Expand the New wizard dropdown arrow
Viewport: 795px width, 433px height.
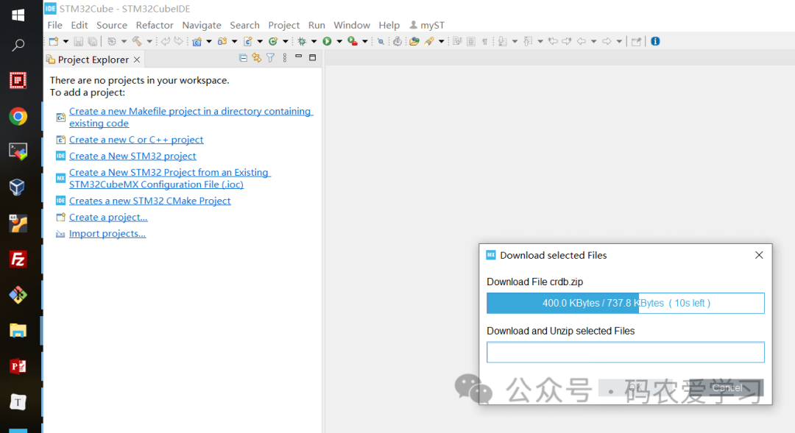(66, 41)
